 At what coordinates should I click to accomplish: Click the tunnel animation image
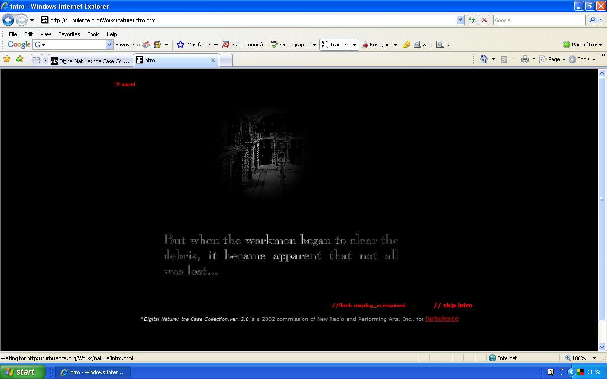(264, 154)
